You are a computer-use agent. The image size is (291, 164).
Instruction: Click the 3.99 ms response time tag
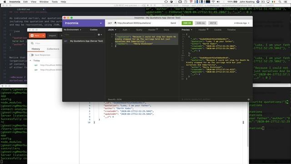200,23
